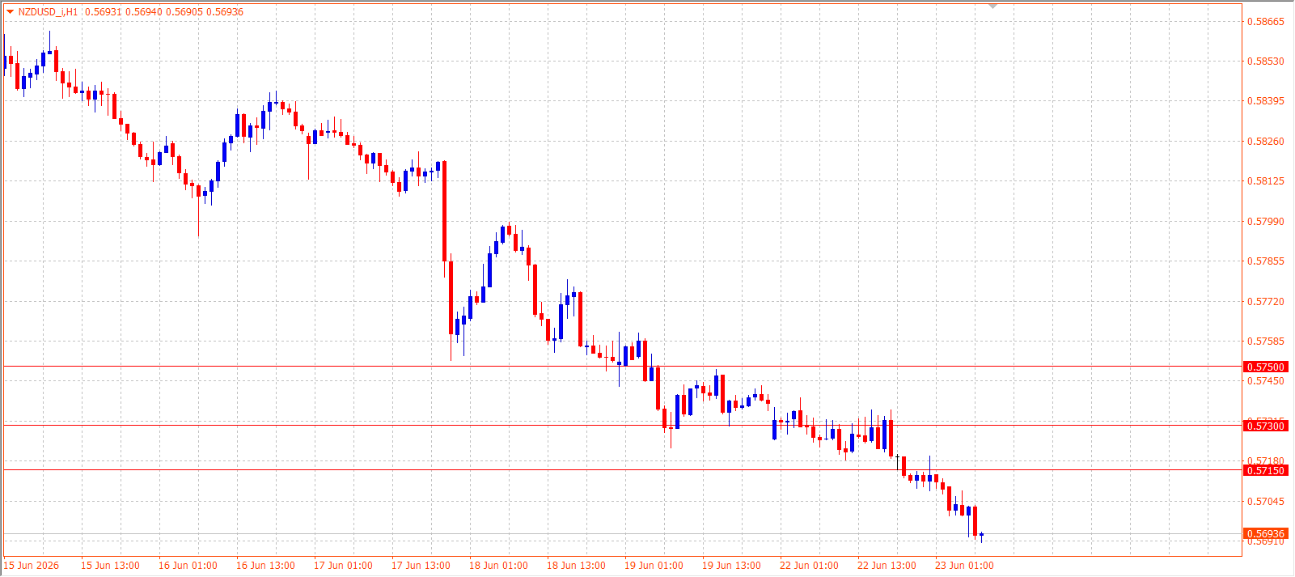
Task: Click the current price tag 0.56936 on scale
Action: tap(1265, 533)
